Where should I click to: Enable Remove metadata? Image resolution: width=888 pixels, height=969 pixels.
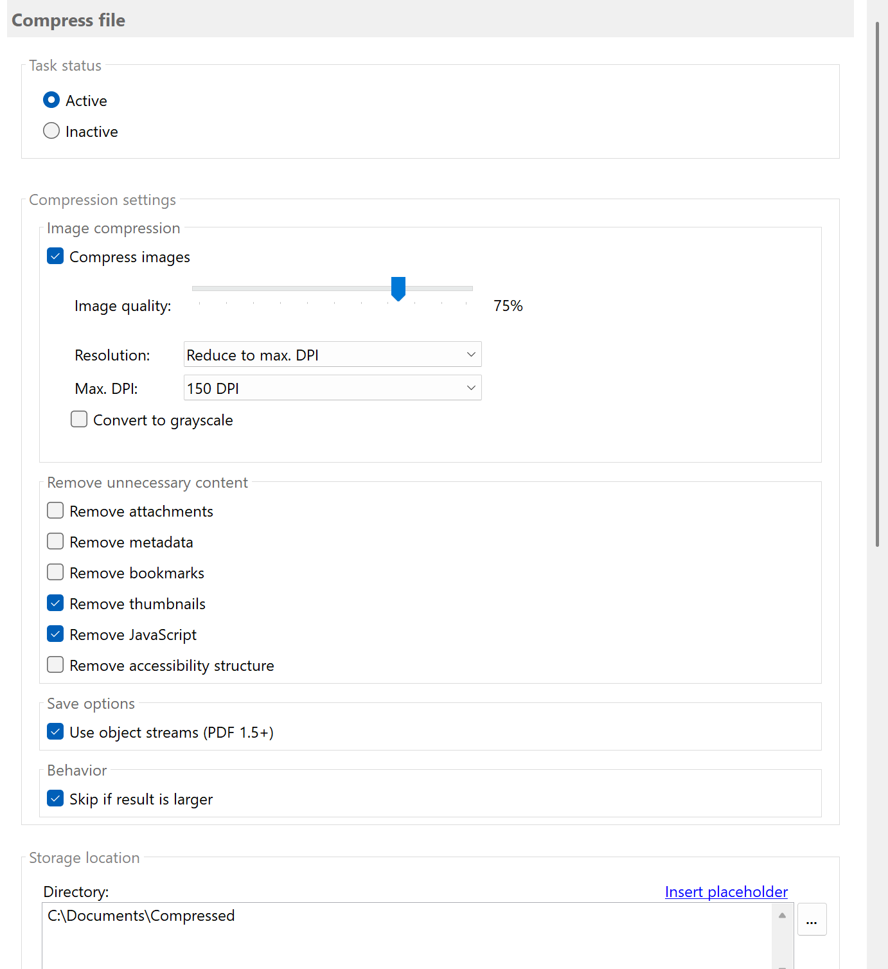pyautogui.click(x=55, y=541)
